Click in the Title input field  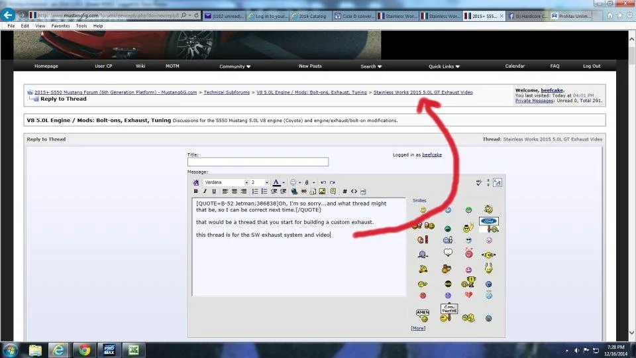pos(258,162)
